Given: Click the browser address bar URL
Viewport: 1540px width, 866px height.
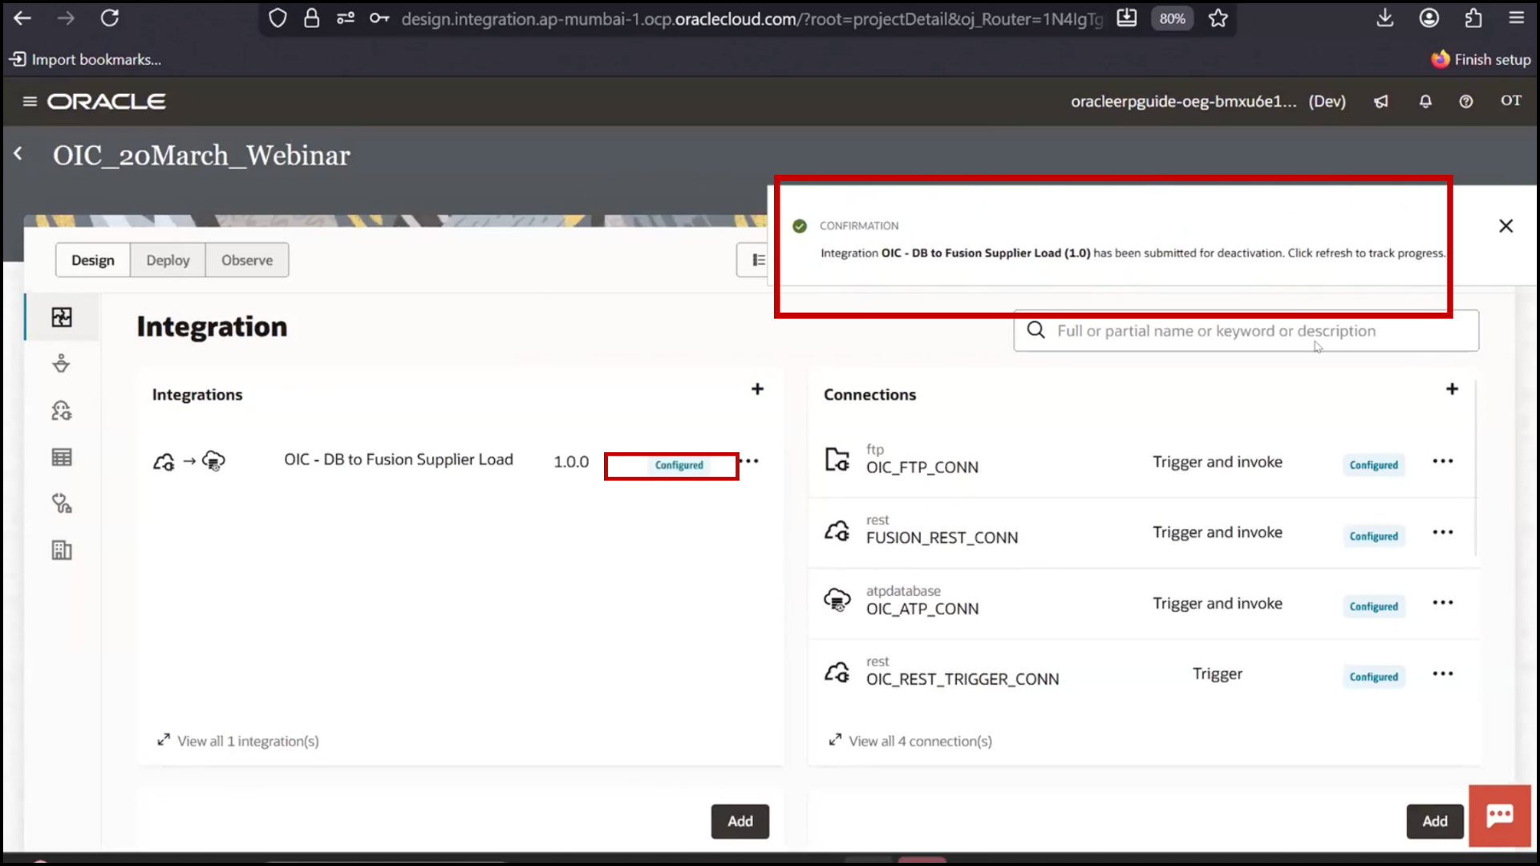Looking at the screenshot, I should 752,18.
